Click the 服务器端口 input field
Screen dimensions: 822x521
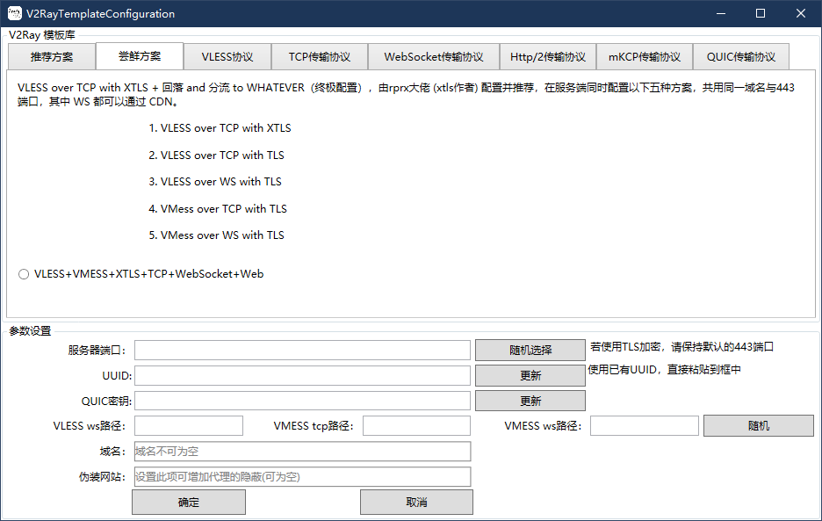(x=302, y=351)
